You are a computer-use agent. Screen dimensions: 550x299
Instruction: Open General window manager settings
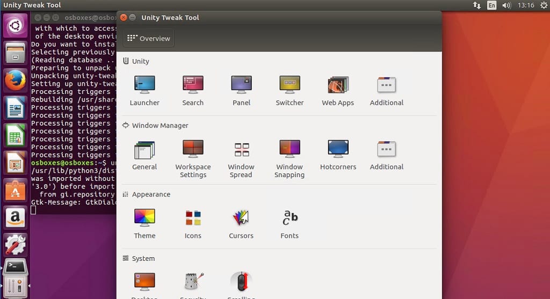[144, 155]
